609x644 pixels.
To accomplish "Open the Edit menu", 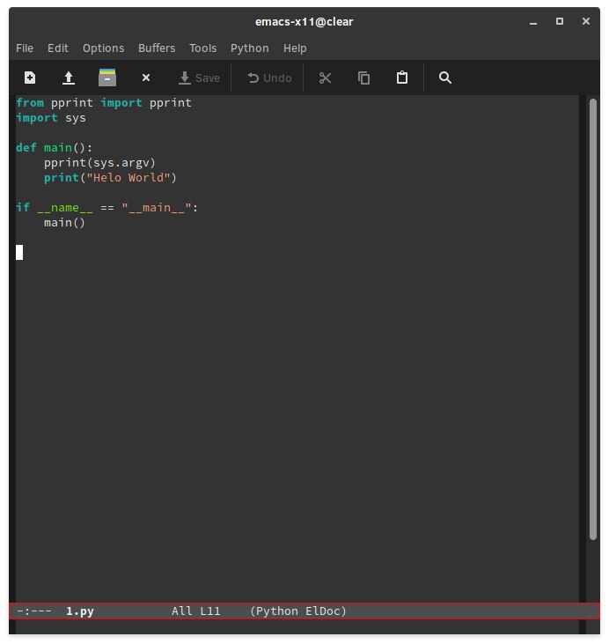I will pos(58,48).
